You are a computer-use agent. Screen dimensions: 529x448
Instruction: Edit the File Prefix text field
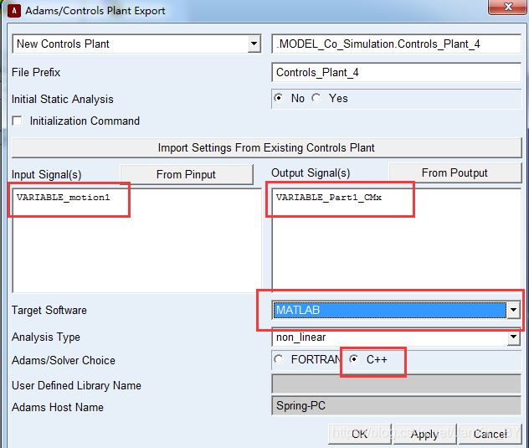click(x=397, y=73)
